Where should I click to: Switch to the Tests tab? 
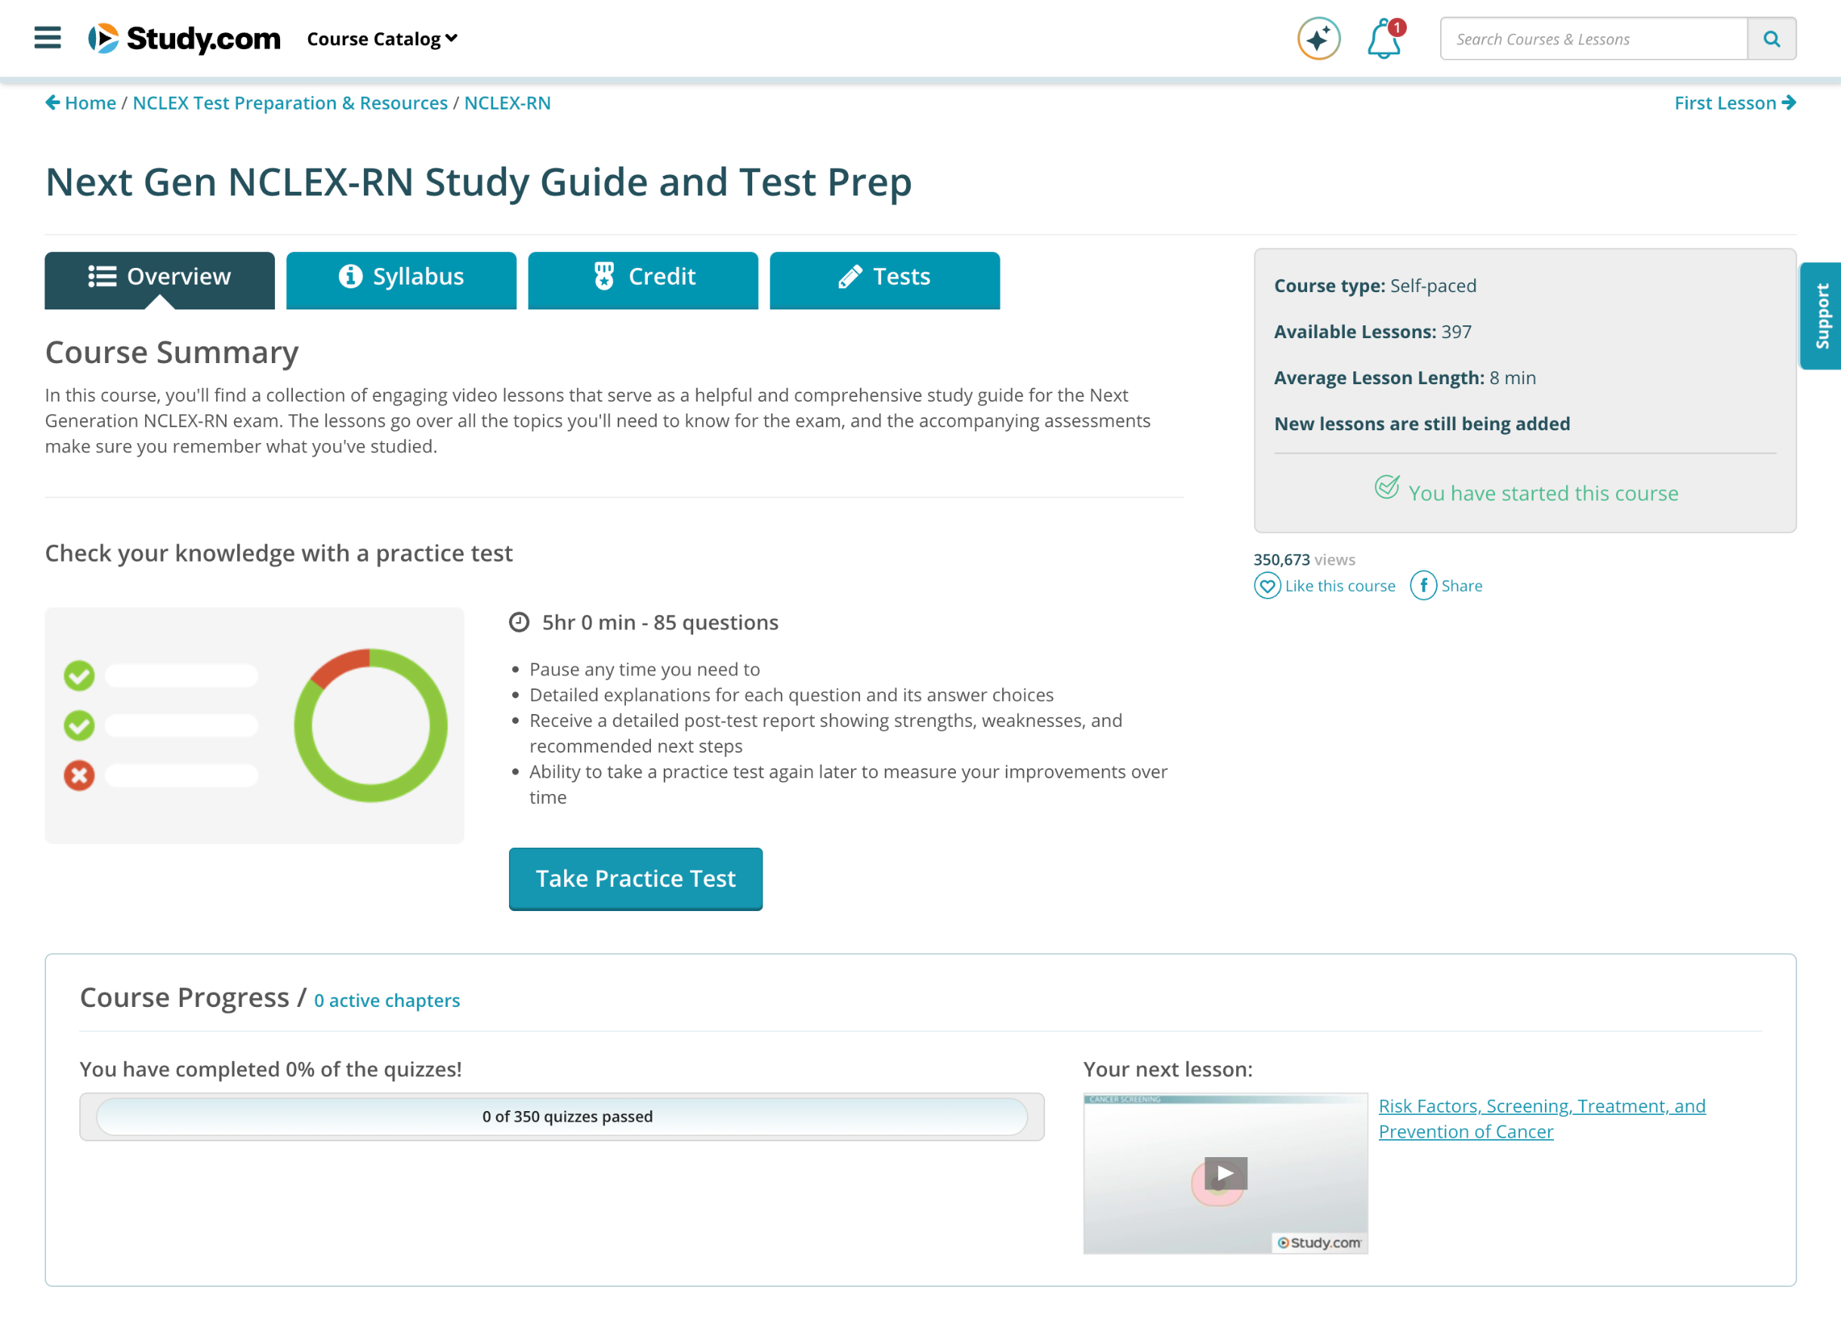click(885, 280)
